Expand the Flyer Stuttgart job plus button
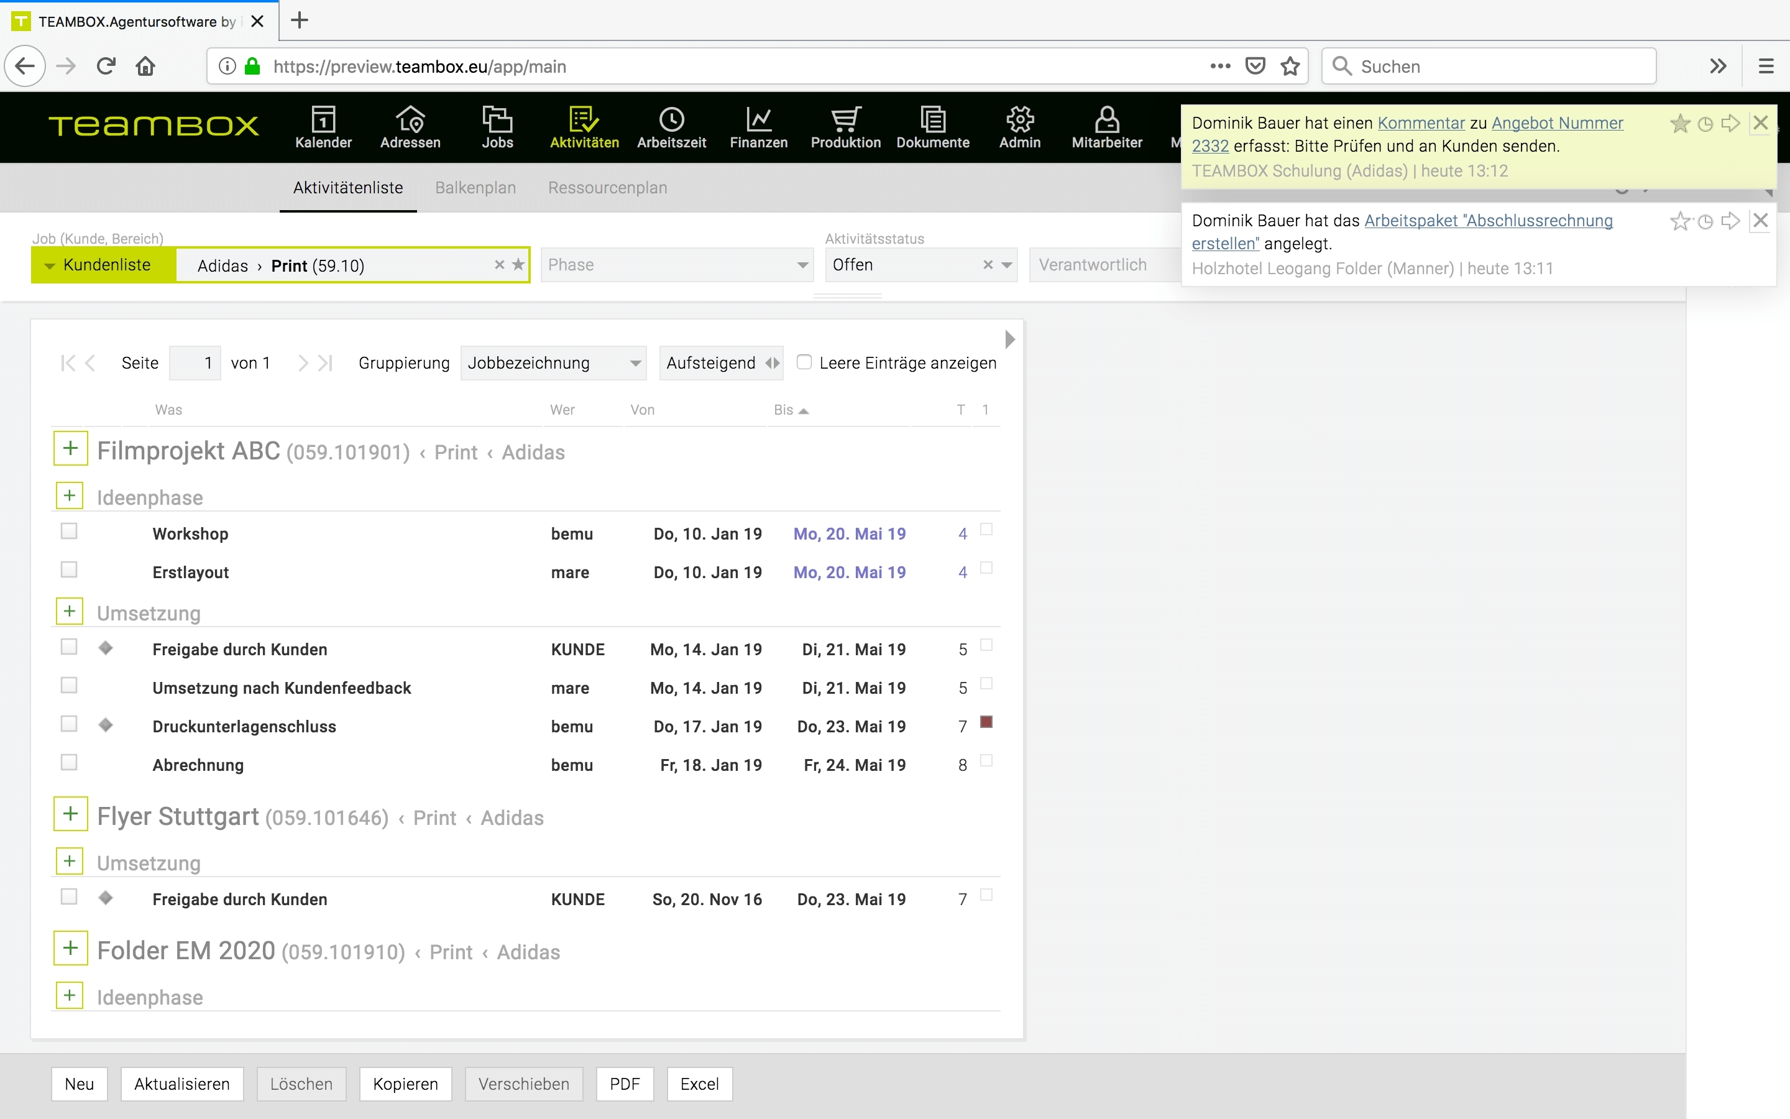The image size is (1790, 1119). 70,814
